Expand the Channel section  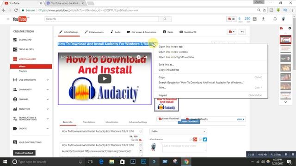coord(48,100)
